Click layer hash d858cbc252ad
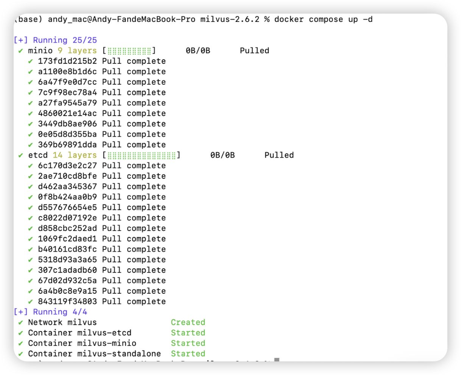Viewport: 461px width, 375px height. click(x=67, y=229)
